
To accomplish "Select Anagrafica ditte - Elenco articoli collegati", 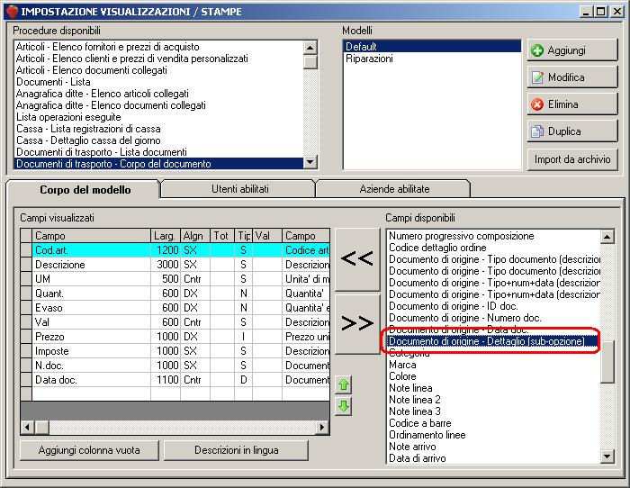I will click(158, 94).
